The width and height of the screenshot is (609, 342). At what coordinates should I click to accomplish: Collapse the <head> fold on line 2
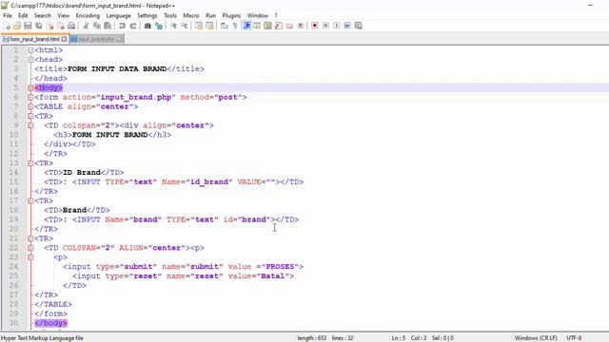pos(30,60)
